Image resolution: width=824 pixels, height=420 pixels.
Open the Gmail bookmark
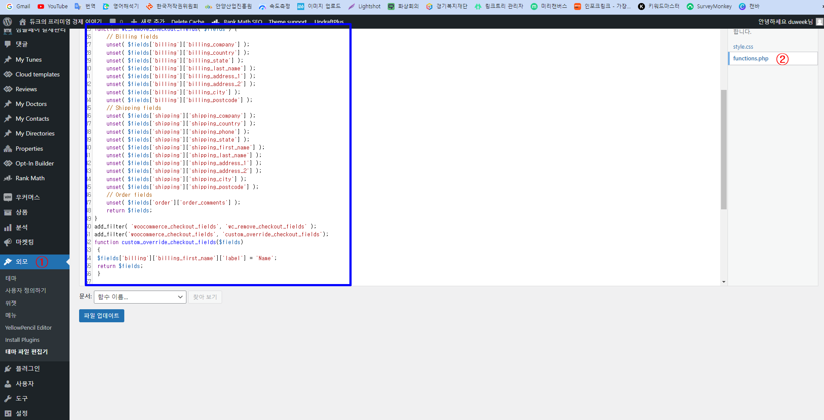[18, 6]
